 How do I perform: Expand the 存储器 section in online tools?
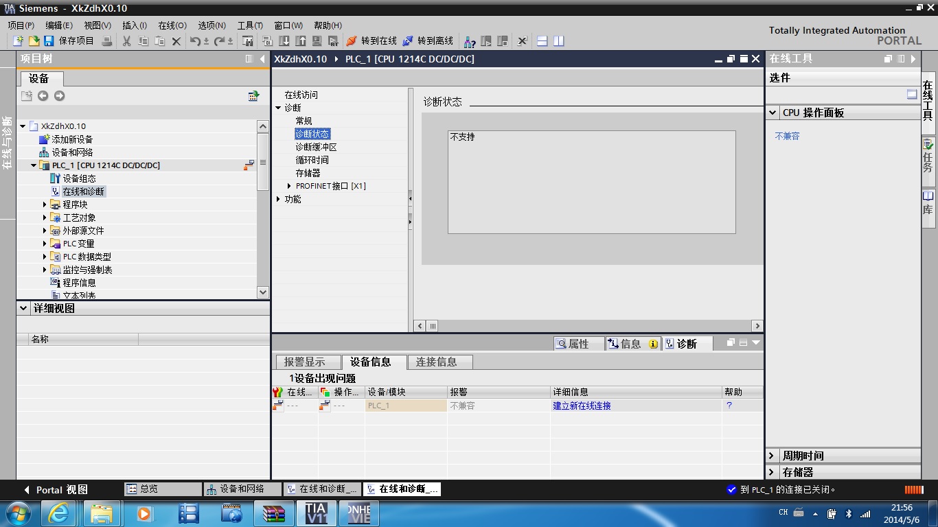772,472
